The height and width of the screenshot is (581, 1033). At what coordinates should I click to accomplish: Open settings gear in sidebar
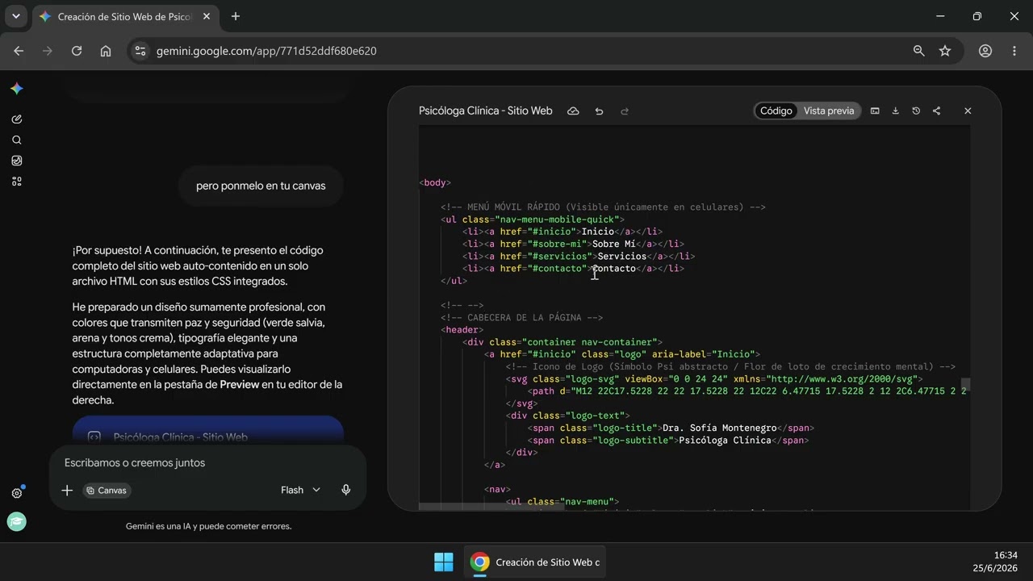click(x=16, y=493)
